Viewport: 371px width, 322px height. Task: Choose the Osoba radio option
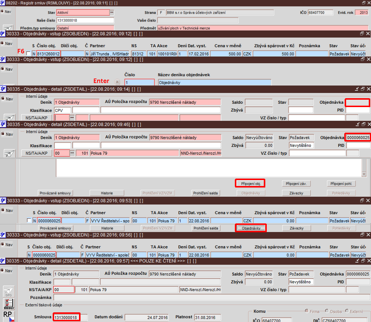tap(327, 311)
